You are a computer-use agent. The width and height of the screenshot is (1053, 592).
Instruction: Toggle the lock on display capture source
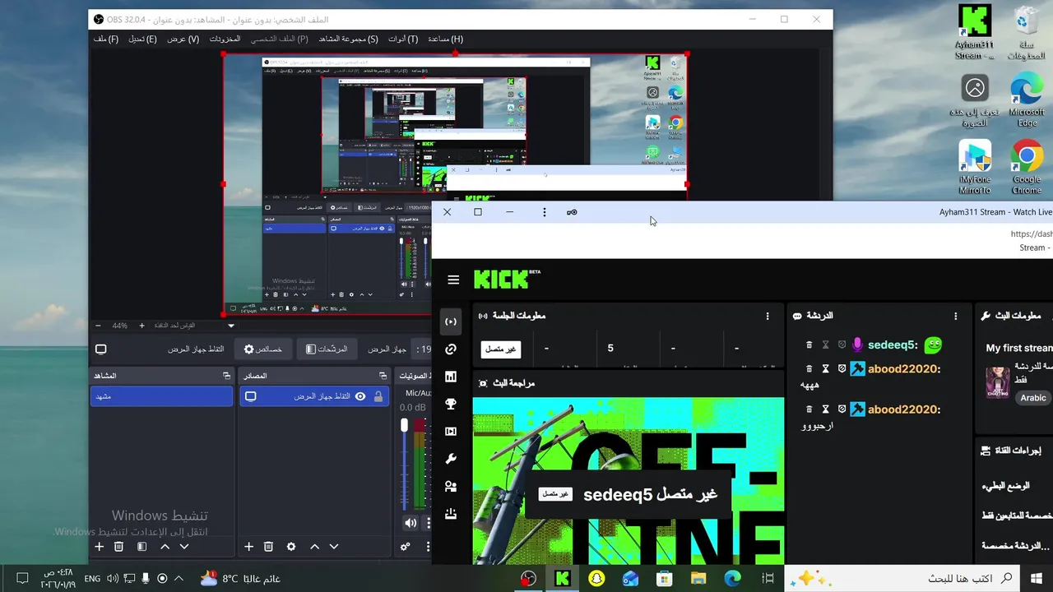pyautogui.click(x=378, y=396)
